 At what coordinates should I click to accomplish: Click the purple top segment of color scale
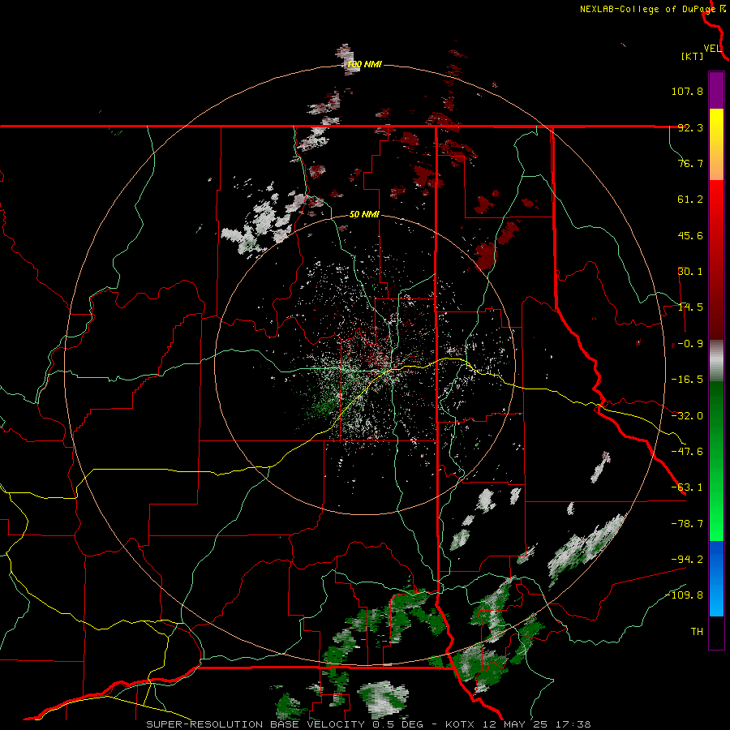(x=716, y=90)
